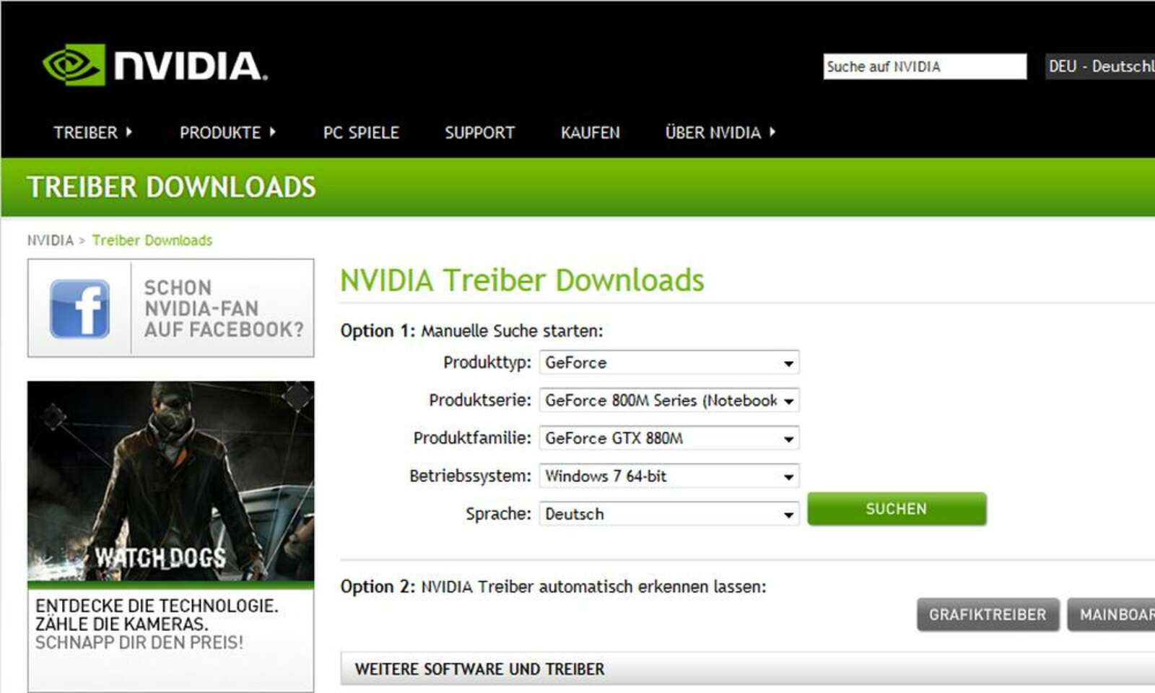The height and width of the screenshot is (693, 1155).
Task: Go to PC Spiele page
Action: click(361, 133)
